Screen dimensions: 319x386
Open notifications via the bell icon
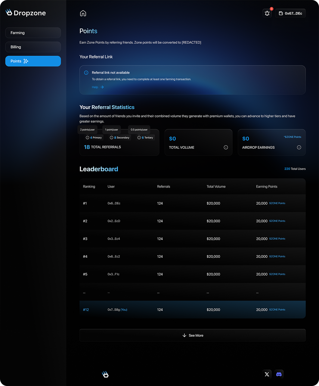pyautogui.click(x=267, y=13)
